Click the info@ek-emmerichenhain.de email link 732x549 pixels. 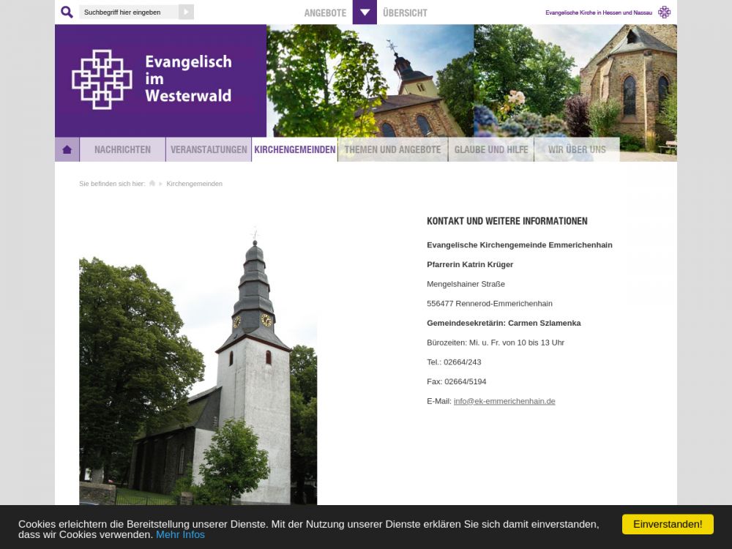coord(504,401)
